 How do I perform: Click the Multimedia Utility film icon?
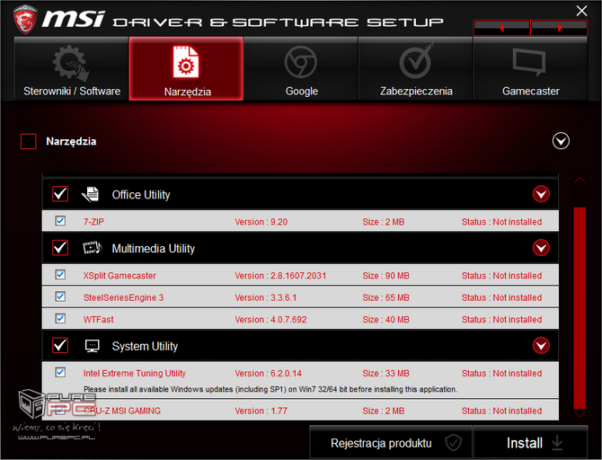pyautogui.click(x=93, y=248)
